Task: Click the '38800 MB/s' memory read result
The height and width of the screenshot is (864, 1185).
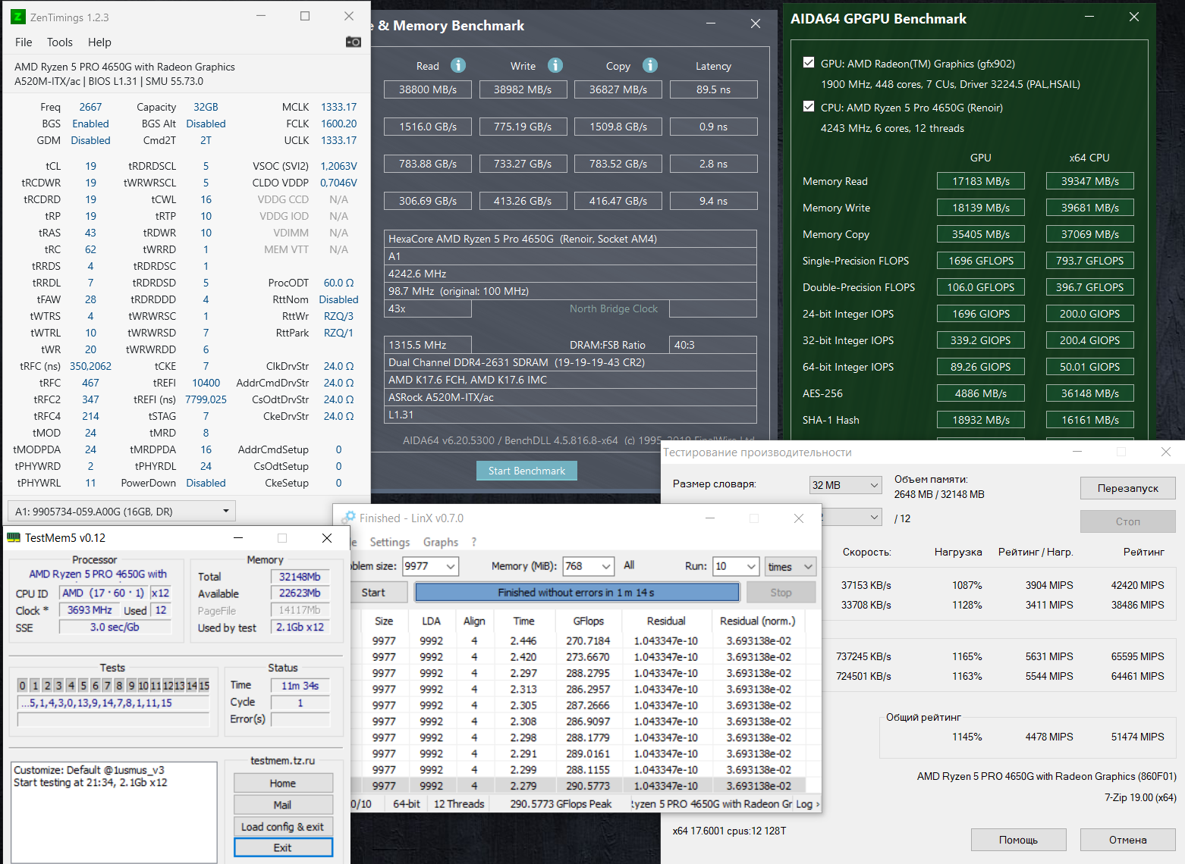Action: (428, 89)
